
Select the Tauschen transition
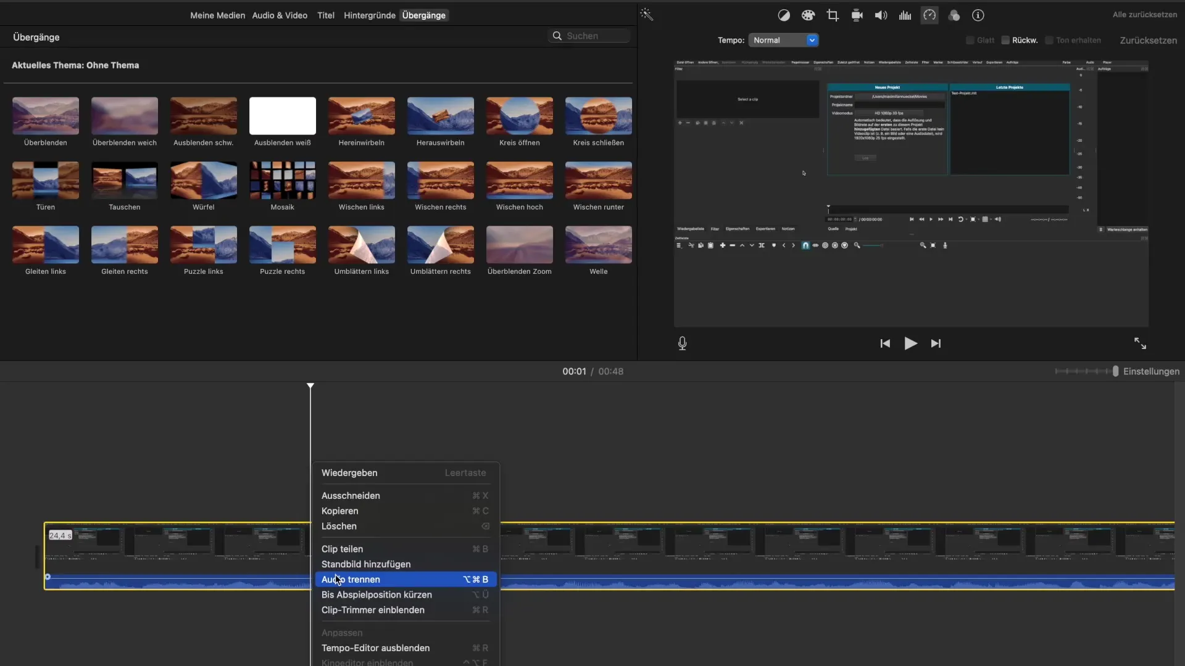tap(125, 180)
